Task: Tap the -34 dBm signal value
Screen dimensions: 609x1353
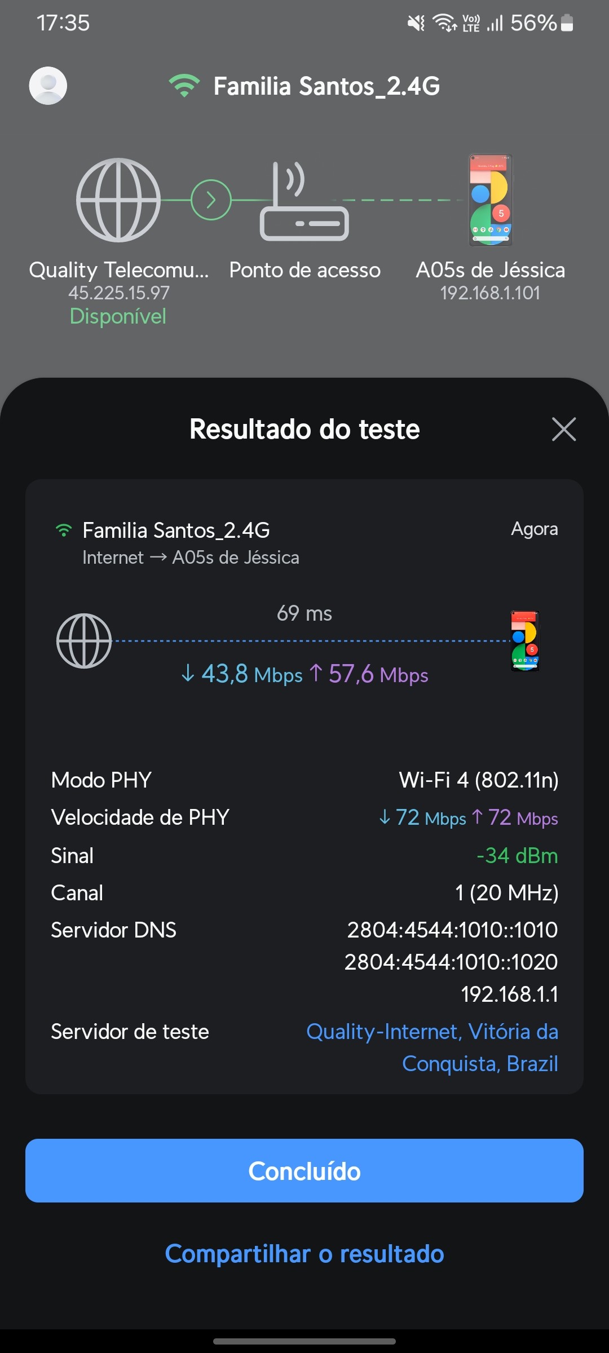Action: tap(517, 856)
